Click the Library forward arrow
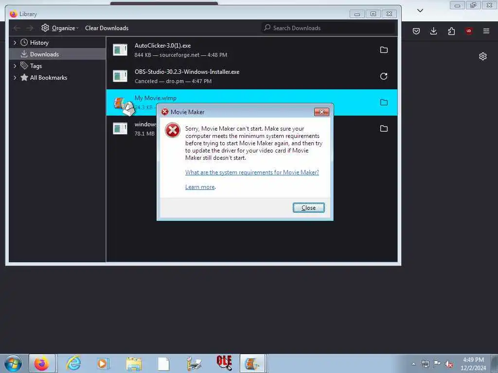Image resolution: width=498 pixels, height=373 pixels. pyautogui.click(x=30, y=28)
